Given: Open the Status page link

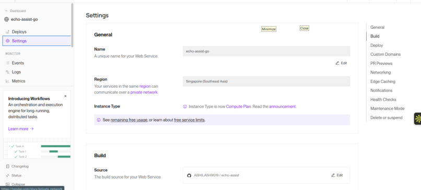Looking at the screenshot, I should point(16,175).
